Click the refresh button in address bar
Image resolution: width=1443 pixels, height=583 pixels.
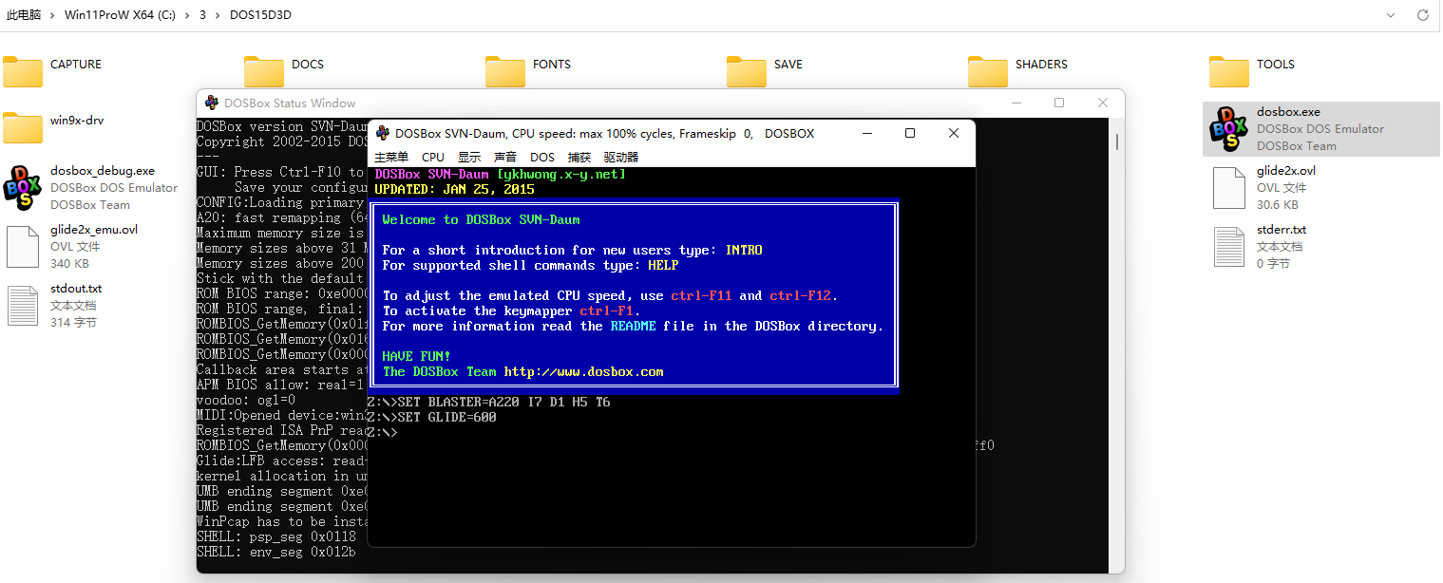[x=1423, y=15]
